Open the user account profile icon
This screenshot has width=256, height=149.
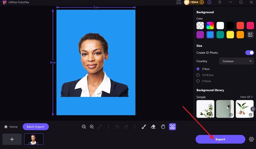209,2
